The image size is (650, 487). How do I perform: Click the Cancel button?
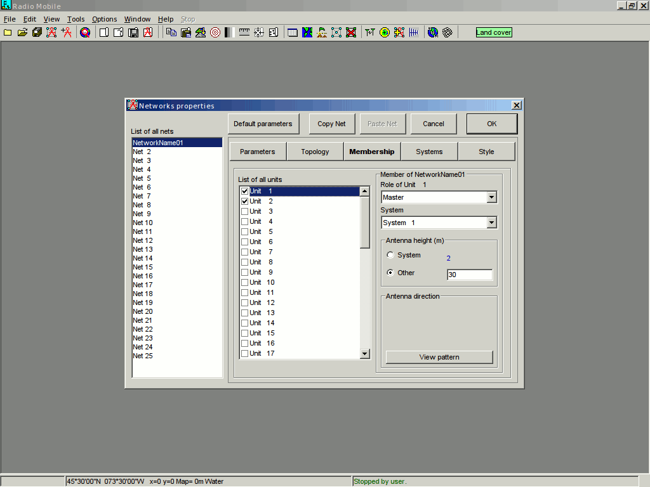point(434,124)
